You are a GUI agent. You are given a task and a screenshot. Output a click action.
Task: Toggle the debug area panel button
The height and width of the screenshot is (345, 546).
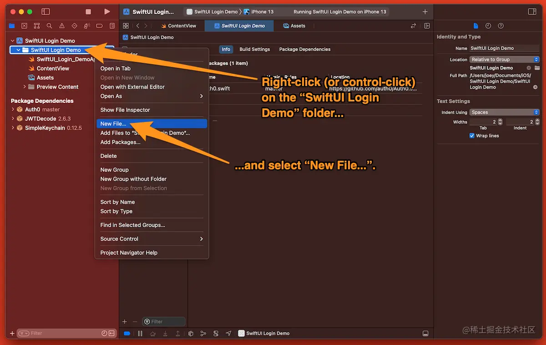tap(425, 333)
